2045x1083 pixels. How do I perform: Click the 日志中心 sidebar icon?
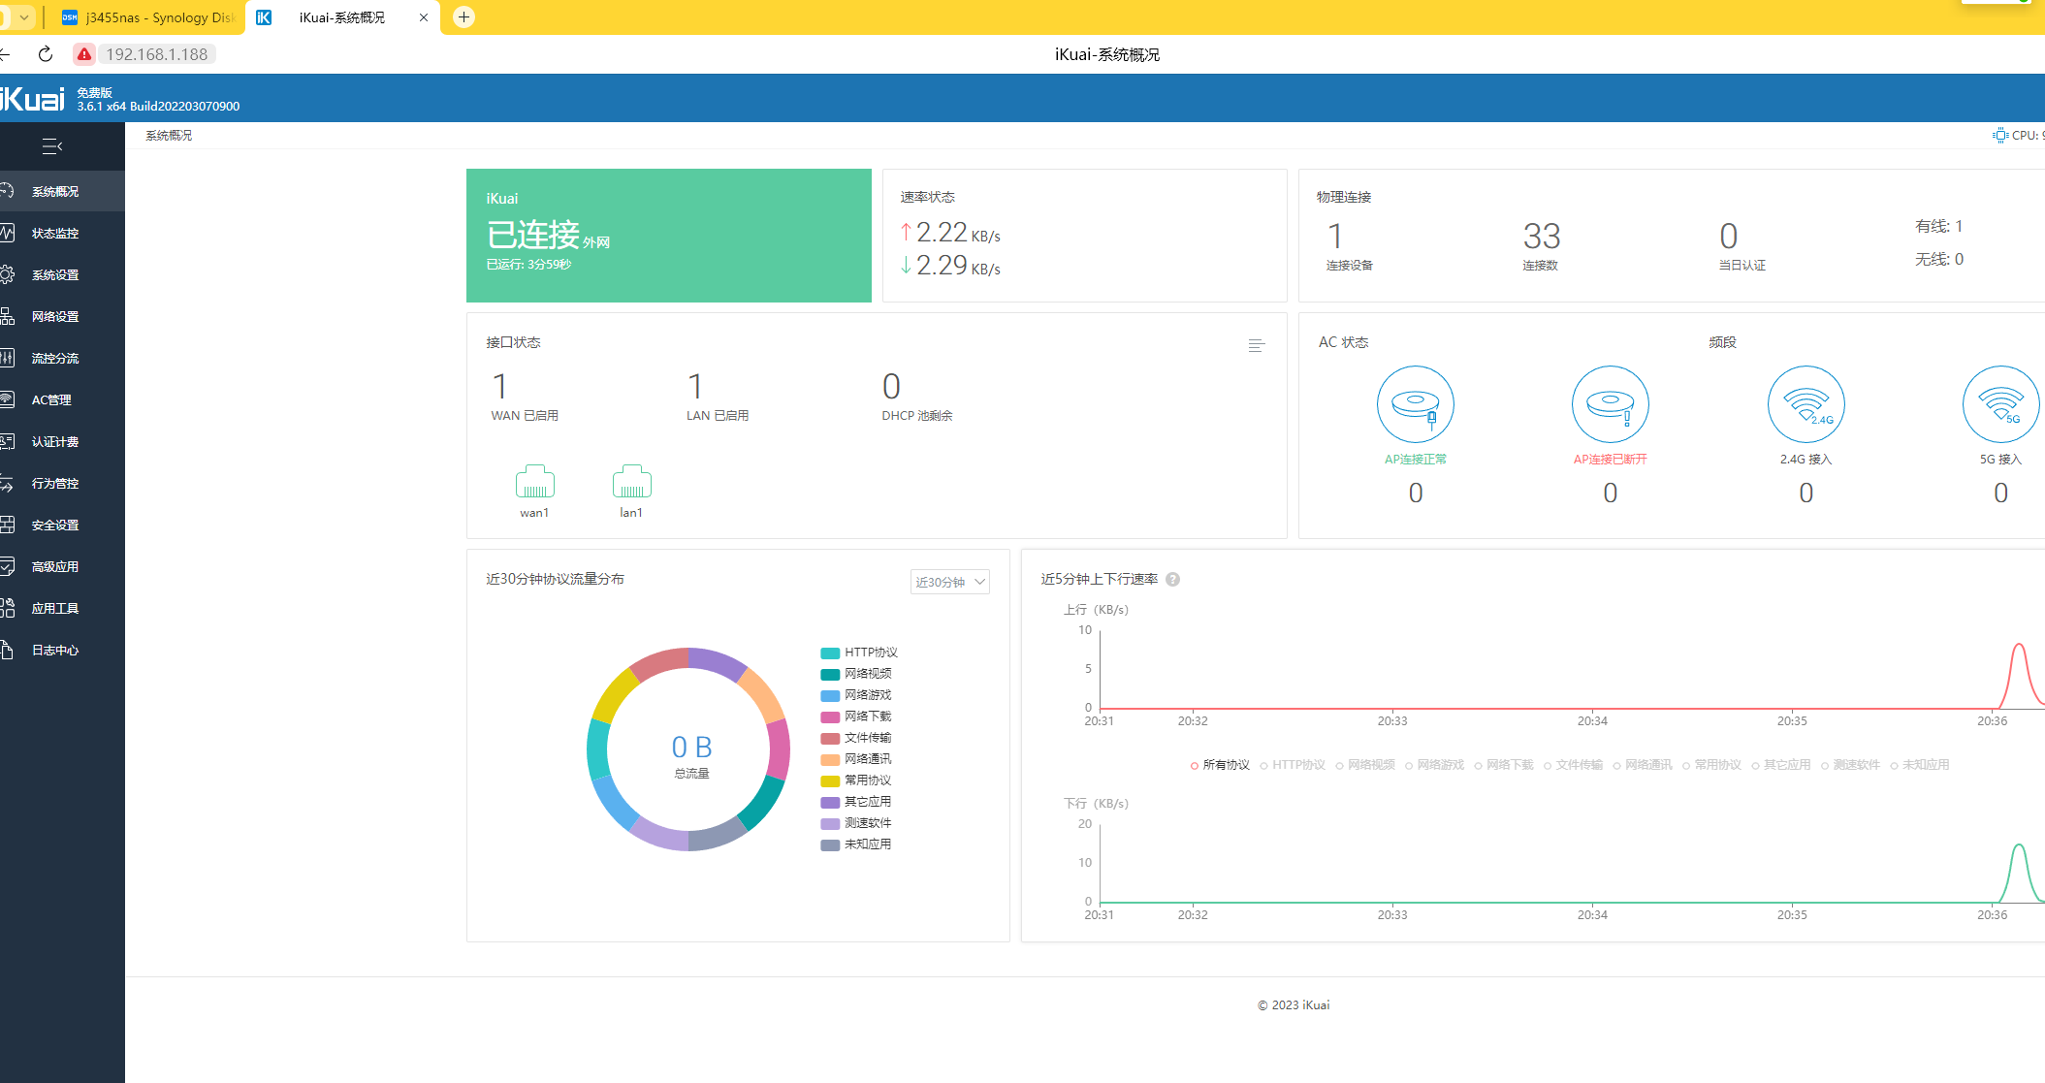point(7,651)
